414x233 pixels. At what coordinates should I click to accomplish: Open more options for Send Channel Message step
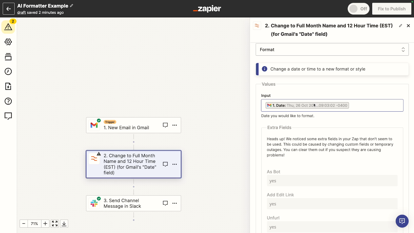pyautogui.click(x=175, y=203)
